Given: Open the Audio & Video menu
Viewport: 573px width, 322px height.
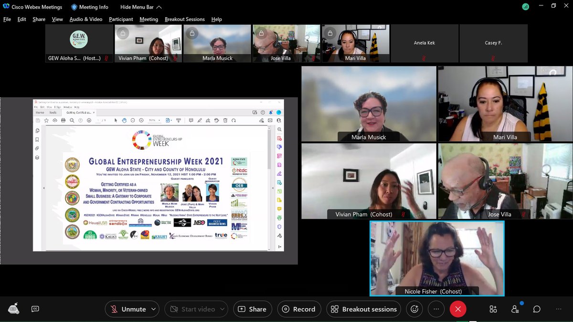Looking at the screenshot, I should coord(86,19).
